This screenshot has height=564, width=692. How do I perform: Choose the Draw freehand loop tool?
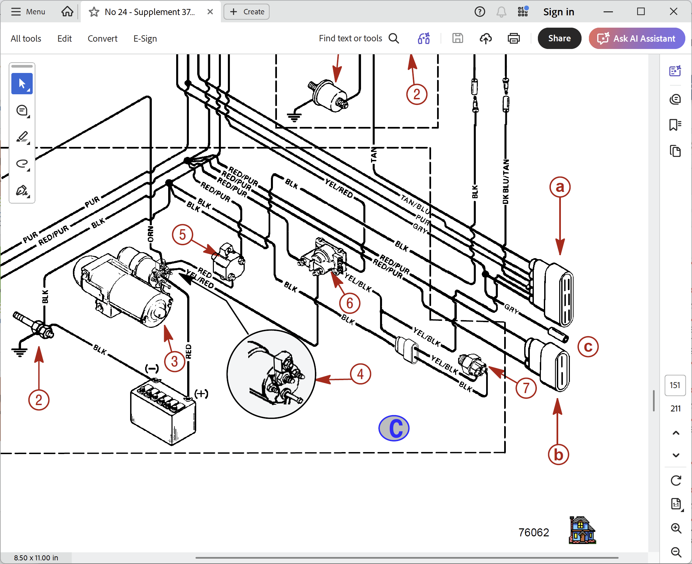(x=22, y=164)
